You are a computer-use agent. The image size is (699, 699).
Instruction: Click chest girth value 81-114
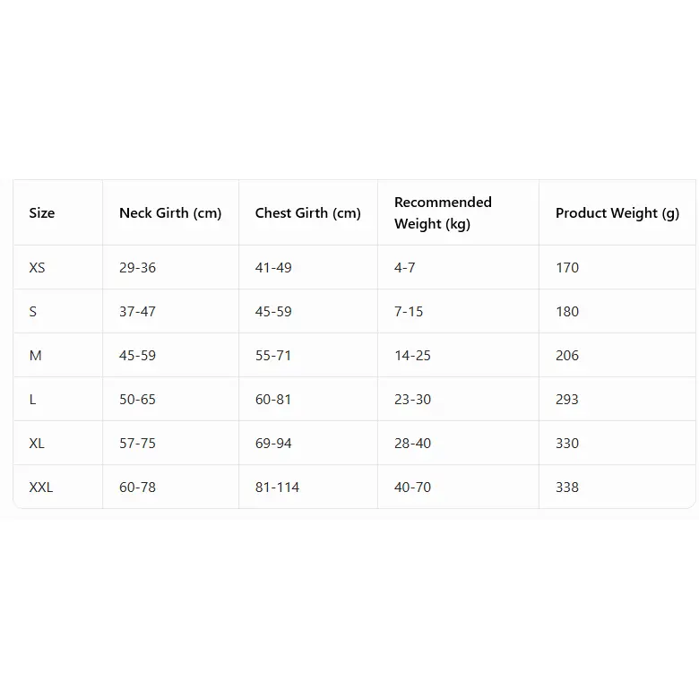click(277, 488)
